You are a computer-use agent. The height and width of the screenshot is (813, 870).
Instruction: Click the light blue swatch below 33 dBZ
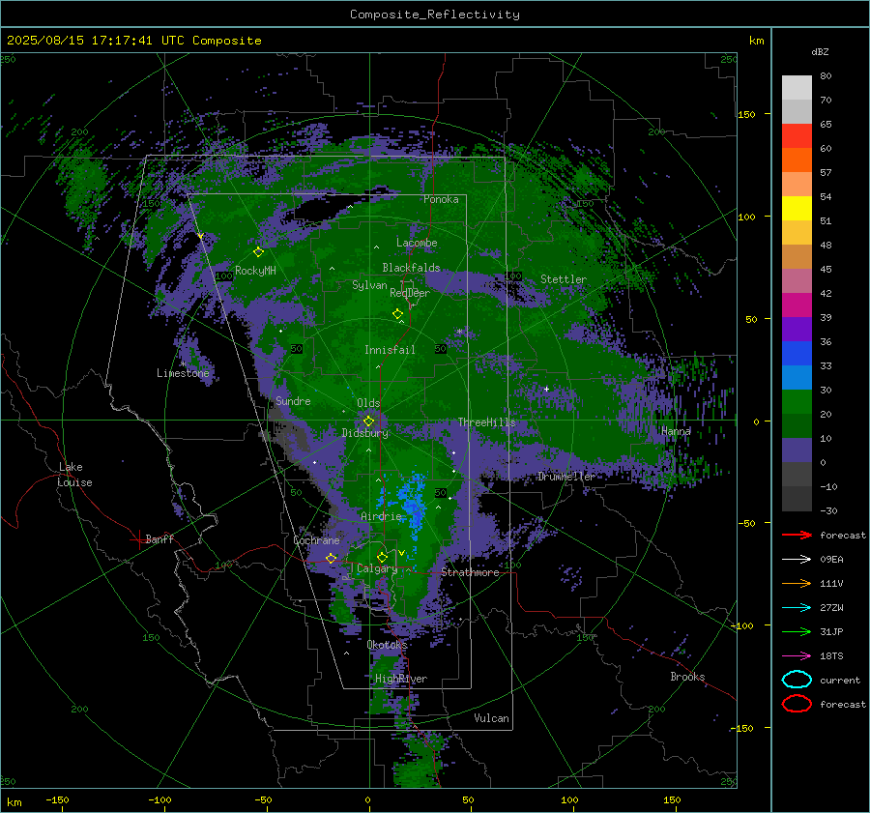coord(797,378)
